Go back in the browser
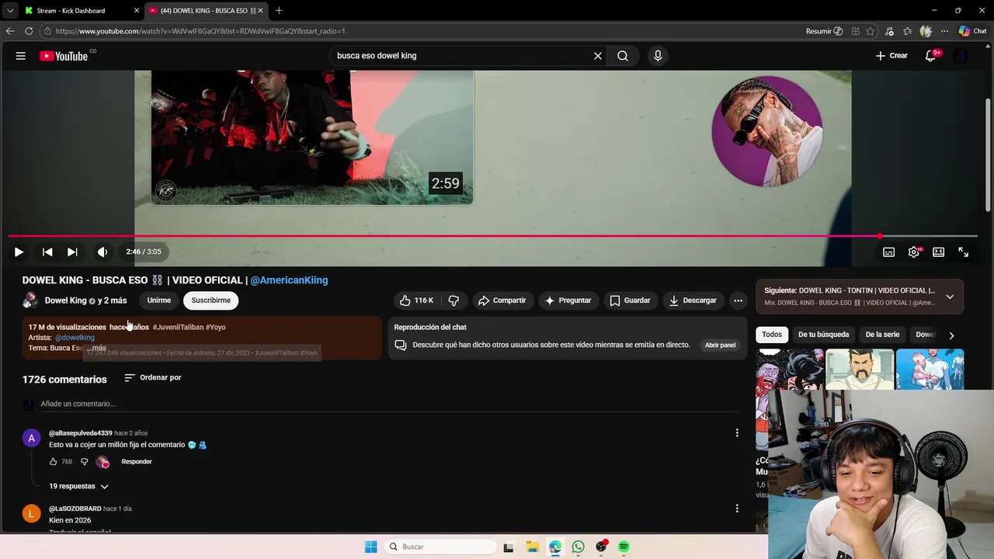Viewport: 994px width, 559px height. 10,31
